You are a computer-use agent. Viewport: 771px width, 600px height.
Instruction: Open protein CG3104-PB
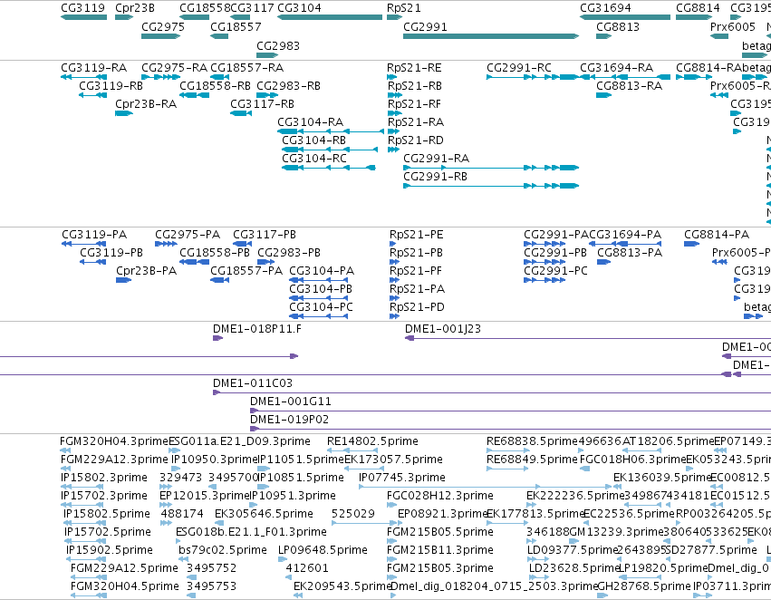click(321, 289)
